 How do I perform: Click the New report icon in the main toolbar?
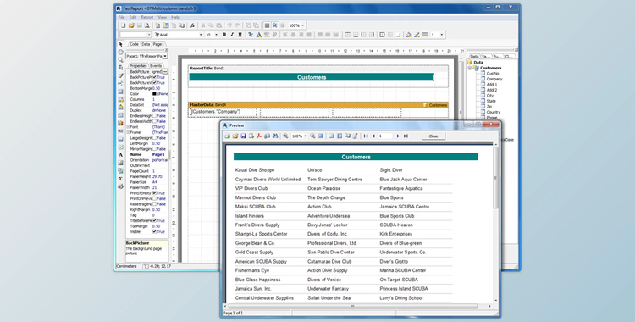pyautogui.click(x=123, y=25)
